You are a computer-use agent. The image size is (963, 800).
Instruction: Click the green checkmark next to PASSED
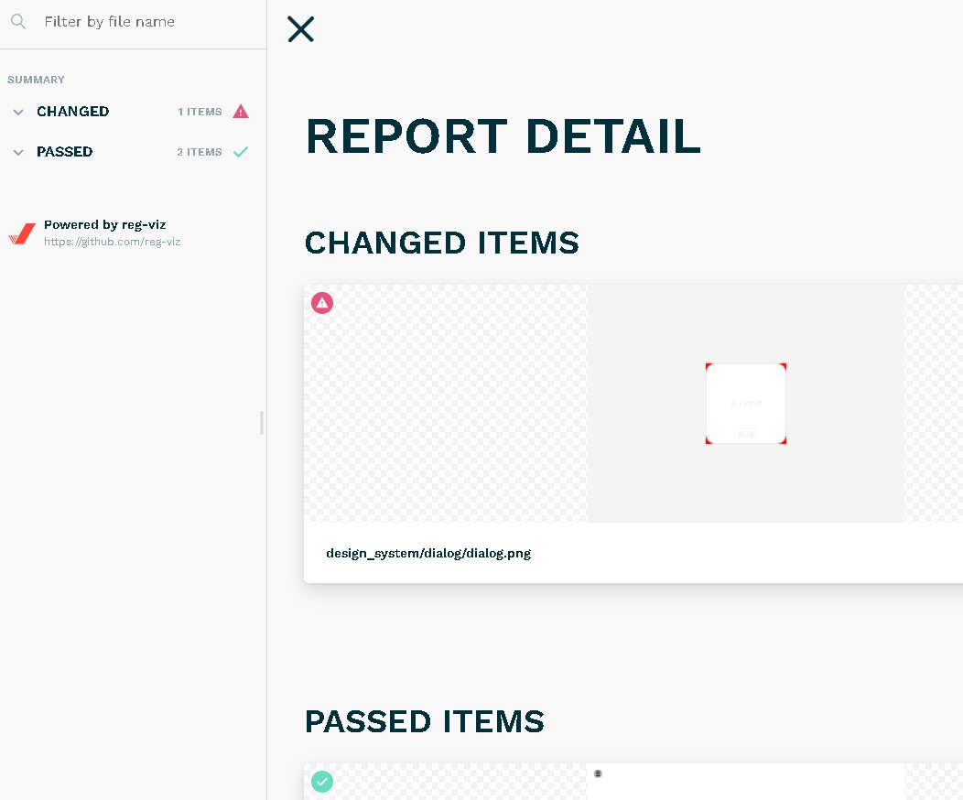pyautogui.click(x=241, y=152)
